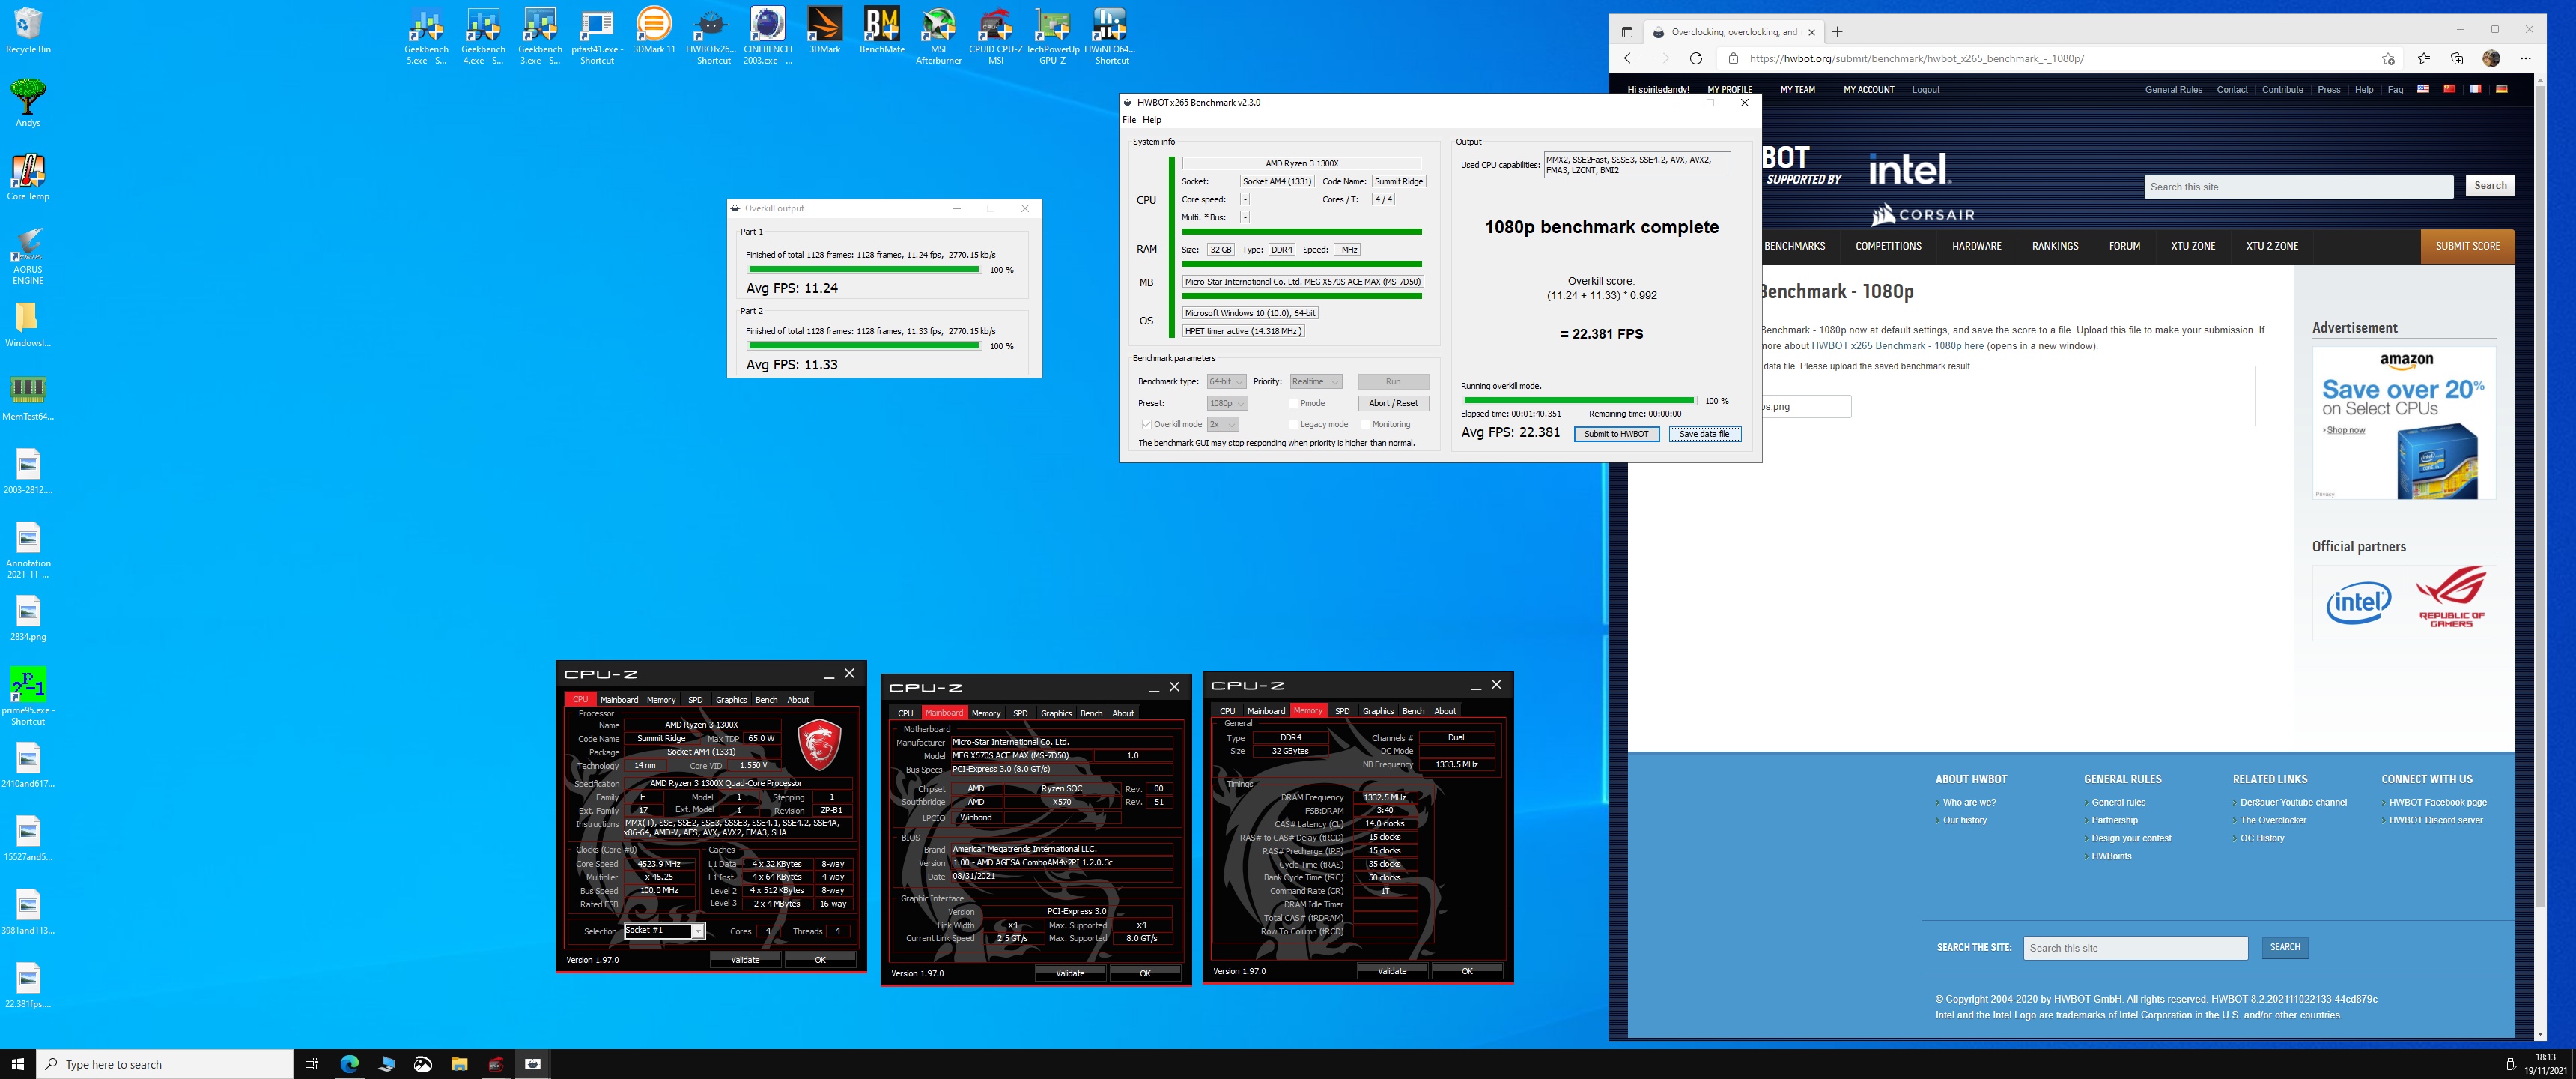Switch to Graphics tab in CPU-Z Memory window
The width and height of the screenshot is (2576, 1079).
coord(1378,710)
